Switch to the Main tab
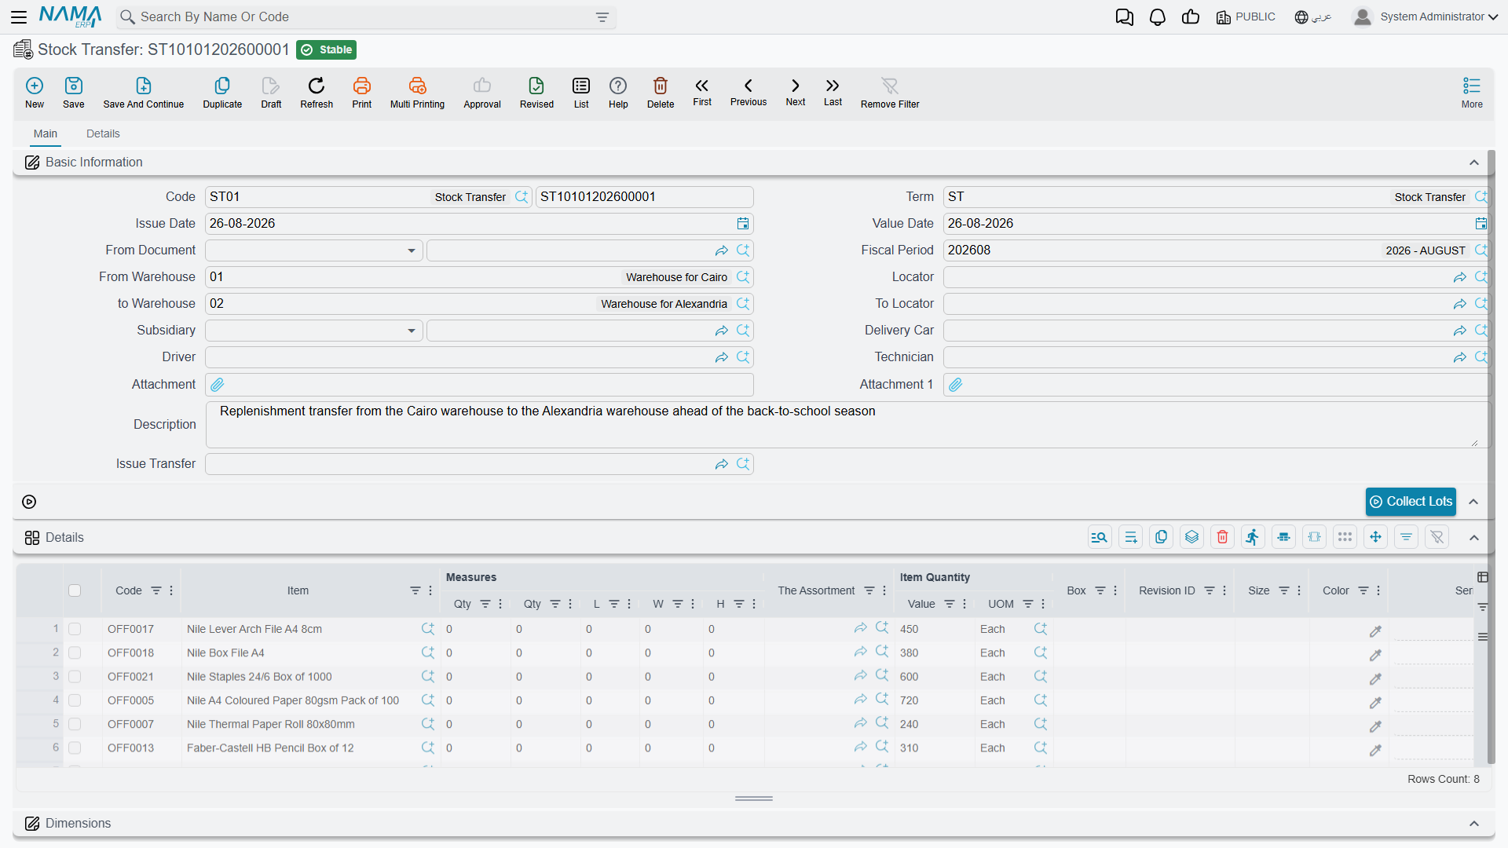This screenshot has width=1508, height=848. [x=45, y=133]
